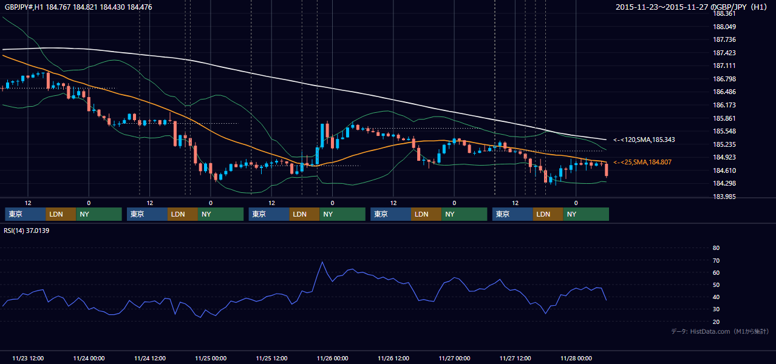Click the 184.610 price axis label
776x364 pixels.
(x=724, y=170)
